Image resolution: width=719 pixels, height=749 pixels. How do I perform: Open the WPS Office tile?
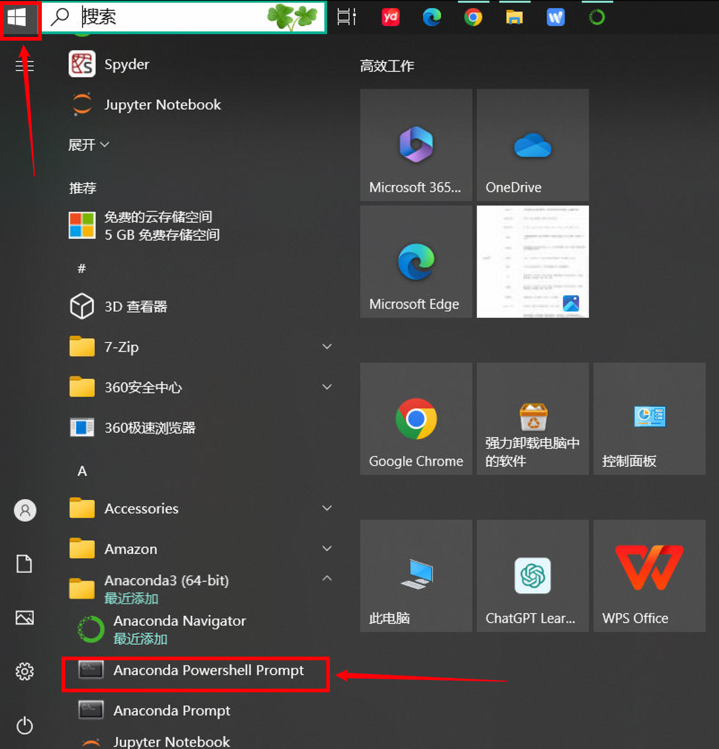649,576
